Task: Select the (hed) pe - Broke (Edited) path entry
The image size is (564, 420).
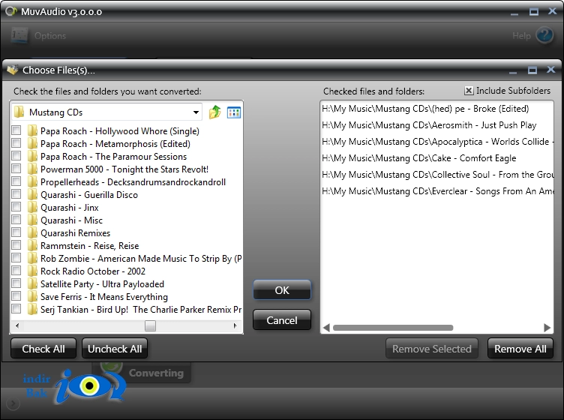Action: pyautogui.click(x=425, y=109)
